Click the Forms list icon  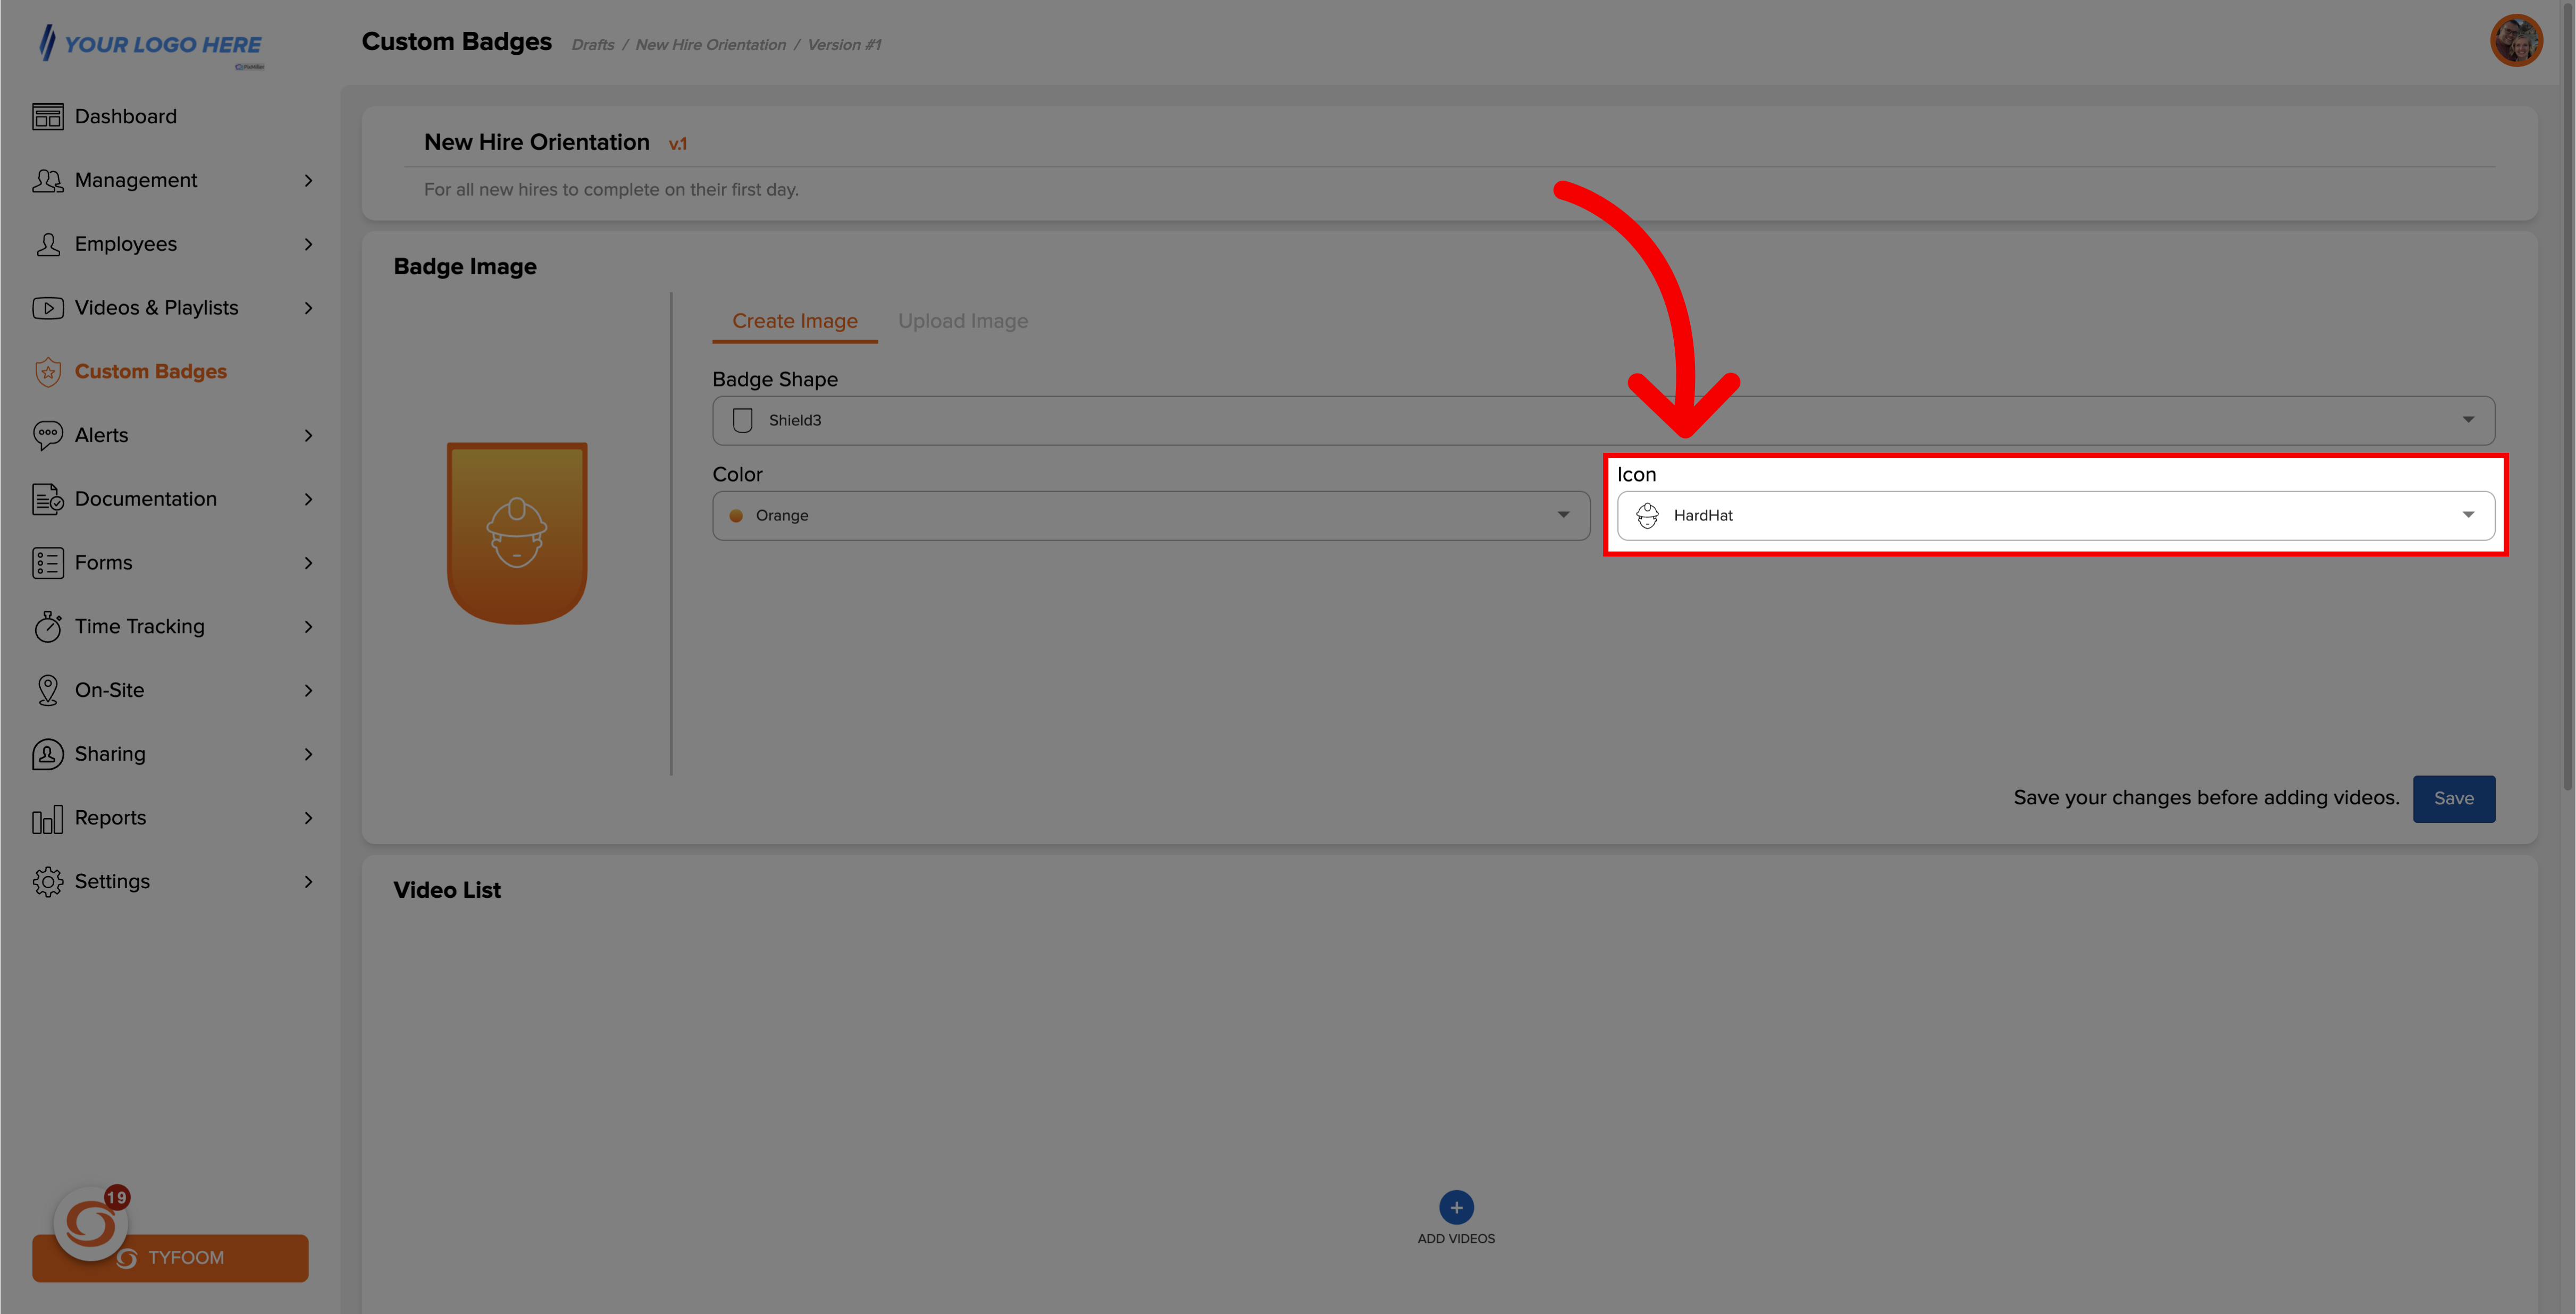point(47,563)
